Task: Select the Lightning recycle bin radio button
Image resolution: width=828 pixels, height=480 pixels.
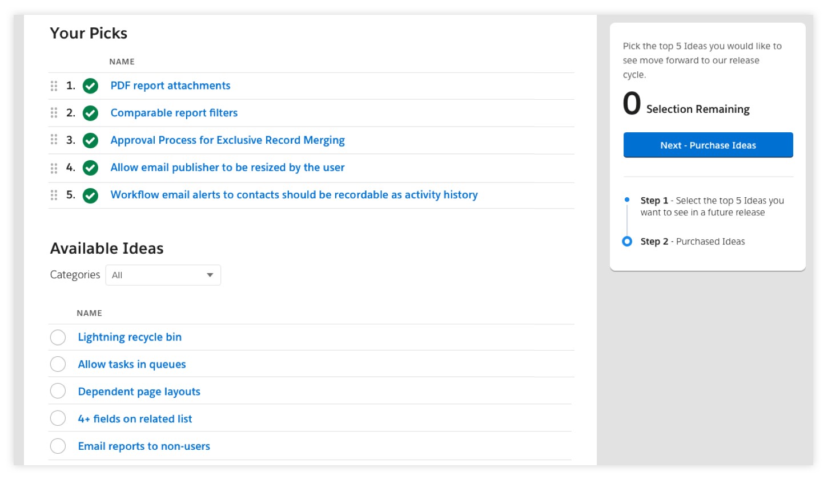Action: pyautogui.click(x=58, y=337)
